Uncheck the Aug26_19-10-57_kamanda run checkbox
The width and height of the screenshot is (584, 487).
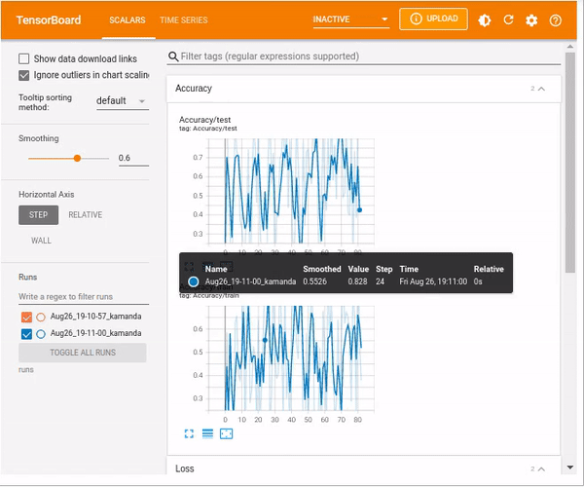[26, 318]
